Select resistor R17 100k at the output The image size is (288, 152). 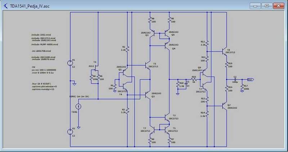point(242,87)
